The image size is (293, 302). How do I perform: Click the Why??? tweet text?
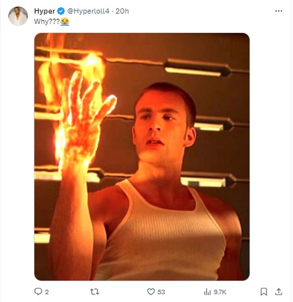tap(47, 21)
